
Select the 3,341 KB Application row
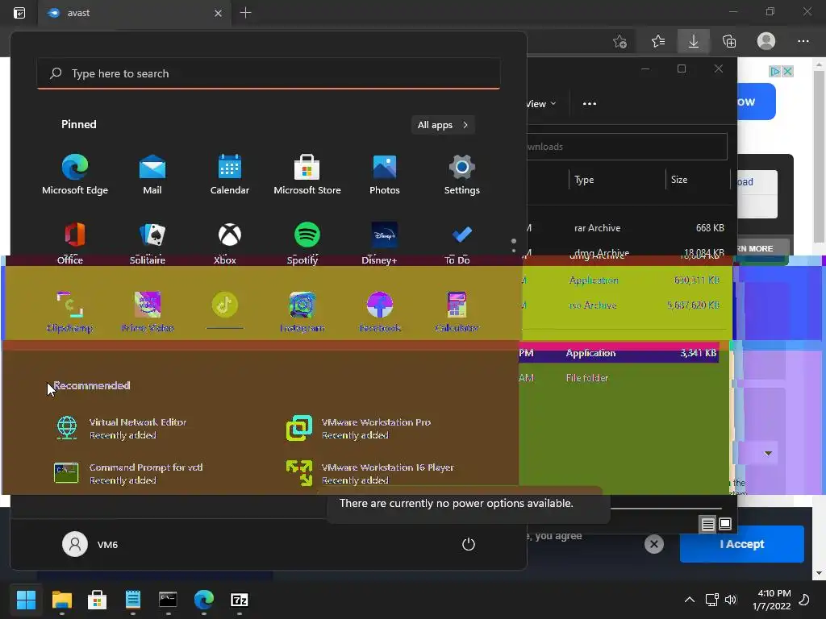(619, 353)
